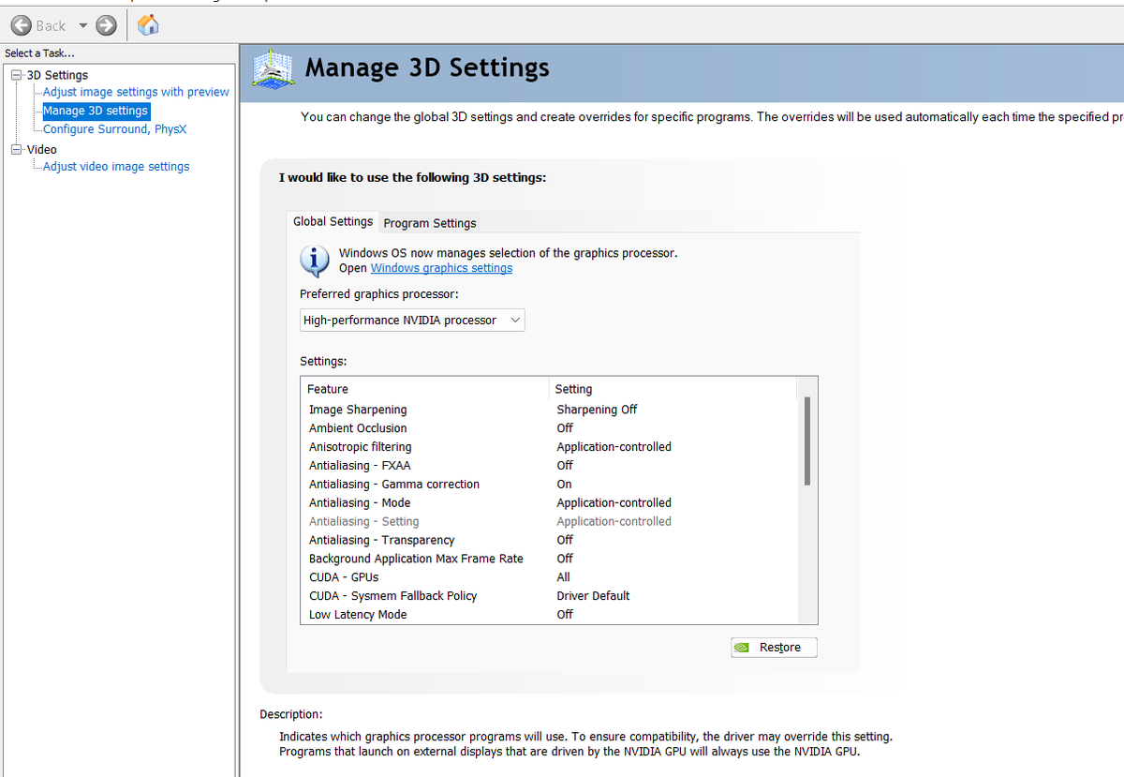Image resolution: width=1124 pixels, height=777 pixels.
Task: Open the Windows graphics settings link
Action: [x=441, y=268]
